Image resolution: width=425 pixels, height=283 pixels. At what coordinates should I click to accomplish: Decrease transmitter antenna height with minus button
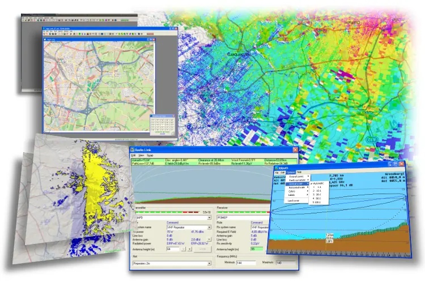(x=184, y=249)
